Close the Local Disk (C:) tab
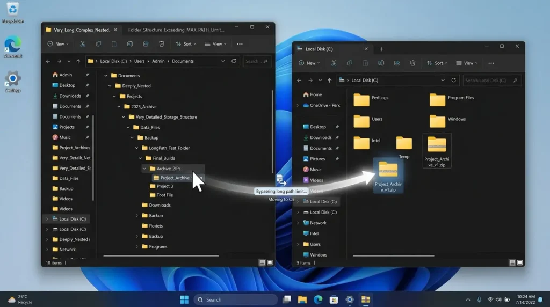Image resolution: width=550 pixels, height=307 pixels. point(366,49)
